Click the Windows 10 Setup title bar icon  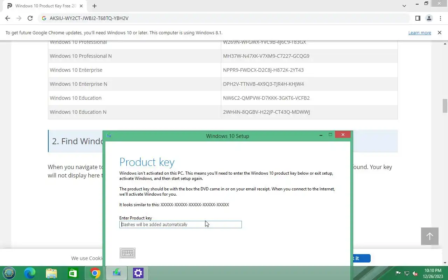(x=109, y=135)
